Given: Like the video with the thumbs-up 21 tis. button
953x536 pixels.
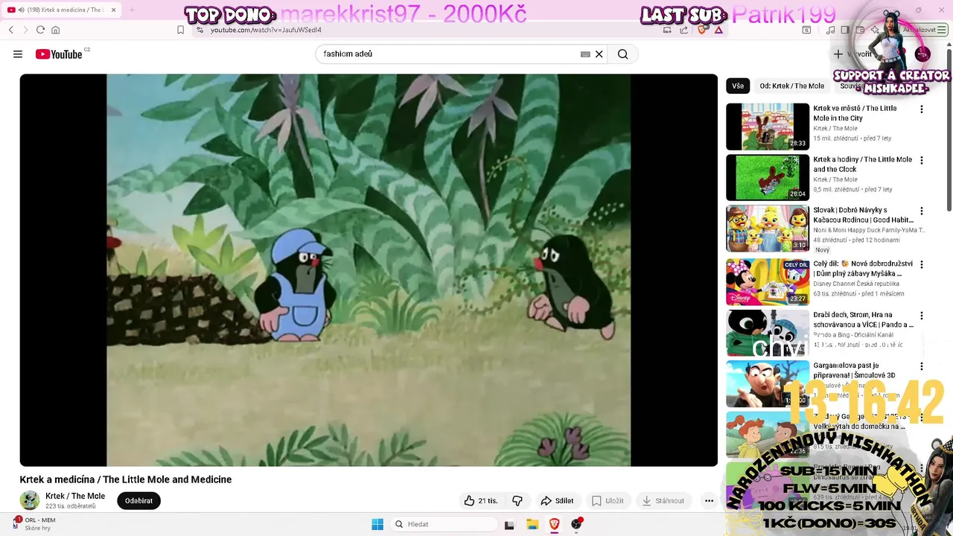Looking at the screenshot, I should (481, 501).
